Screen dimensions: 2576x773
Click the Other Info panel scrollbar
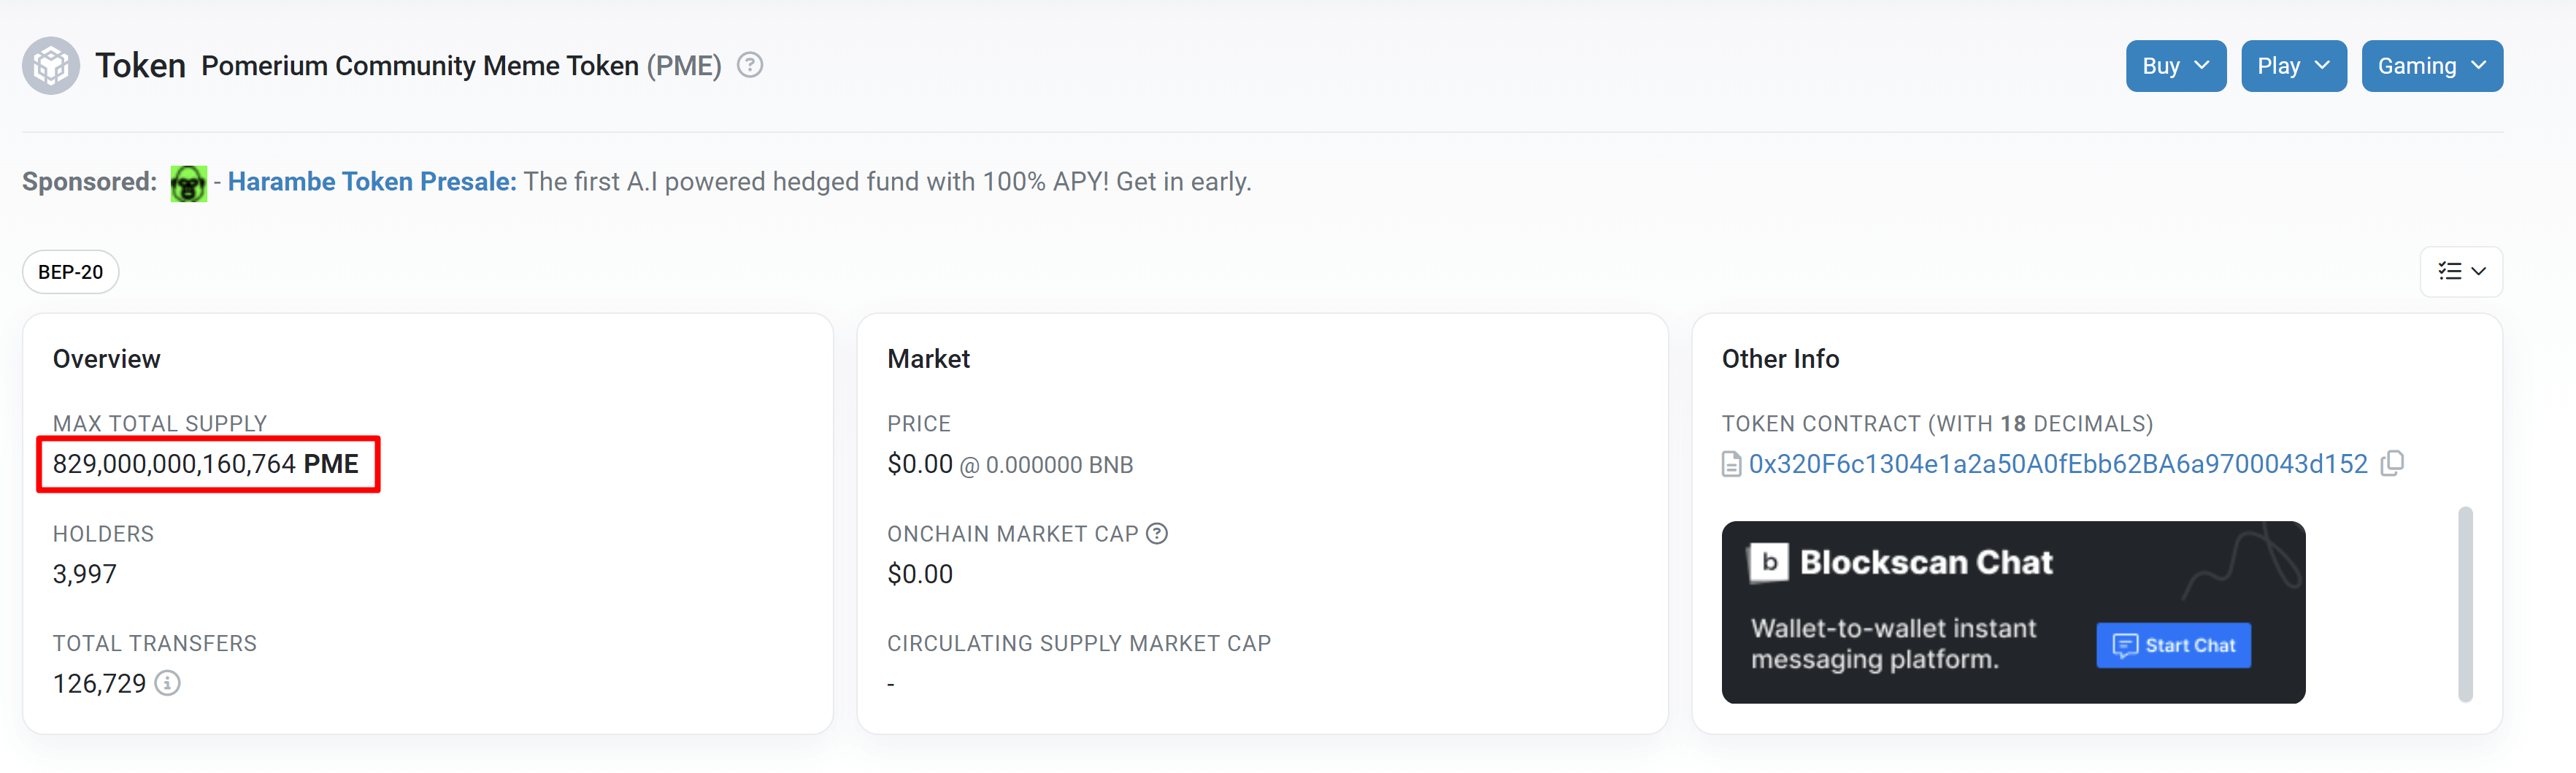2465,604
